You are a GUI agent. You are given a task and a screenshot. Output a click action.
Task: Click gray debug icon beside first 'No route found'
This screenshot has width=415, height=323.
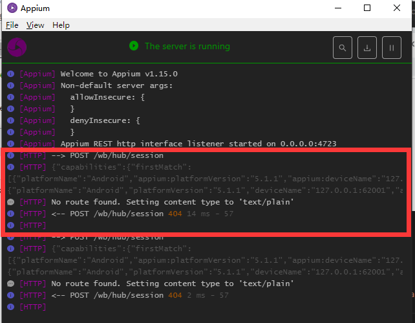[x=10, y=202]
